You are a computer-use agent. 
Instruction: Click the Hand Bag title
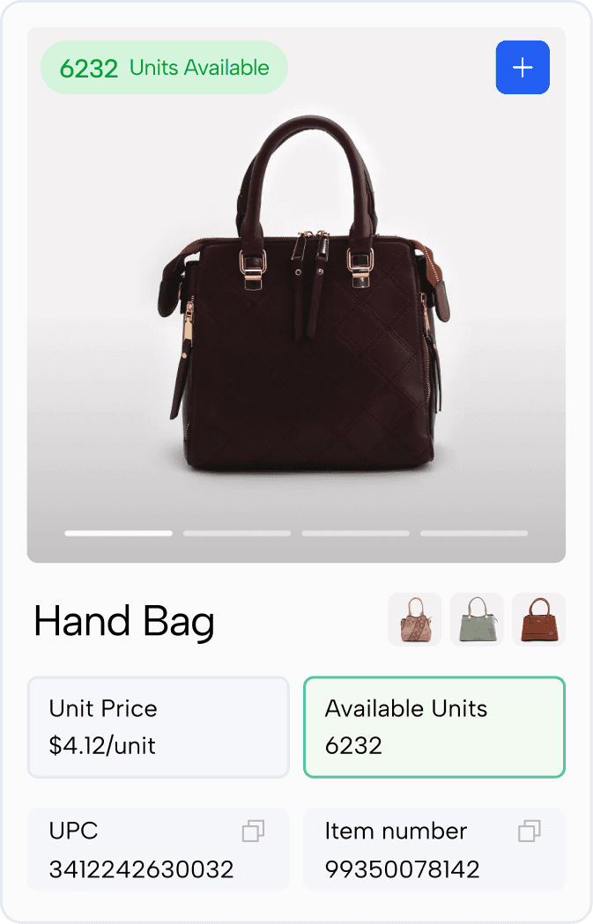(x=123, y=622)
